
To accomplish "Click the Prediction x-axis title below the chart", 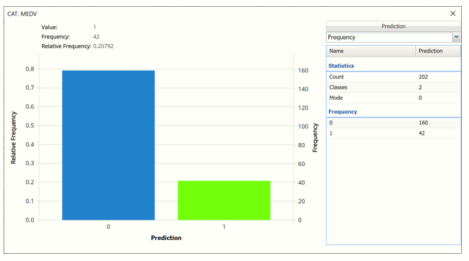I will [x=166, y=238].
